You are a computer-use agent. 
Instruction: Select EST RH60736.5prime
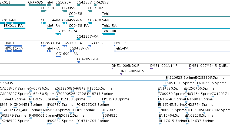[42, 88]
